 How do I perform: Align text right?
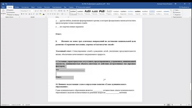tap(52, 14)
